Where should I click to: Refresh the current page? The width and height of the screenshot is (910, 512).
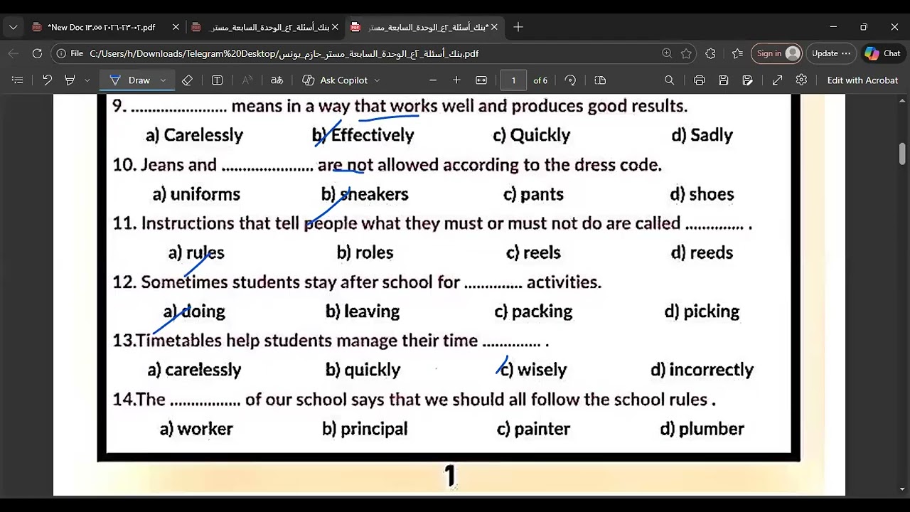point(37,53)
